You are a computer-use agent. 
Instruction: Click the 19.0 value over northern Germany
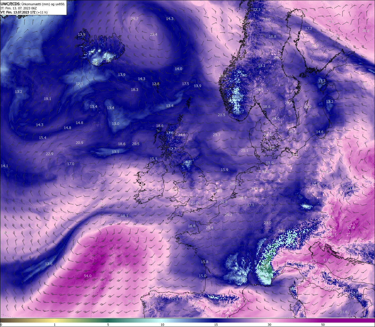tap(270, 163)
